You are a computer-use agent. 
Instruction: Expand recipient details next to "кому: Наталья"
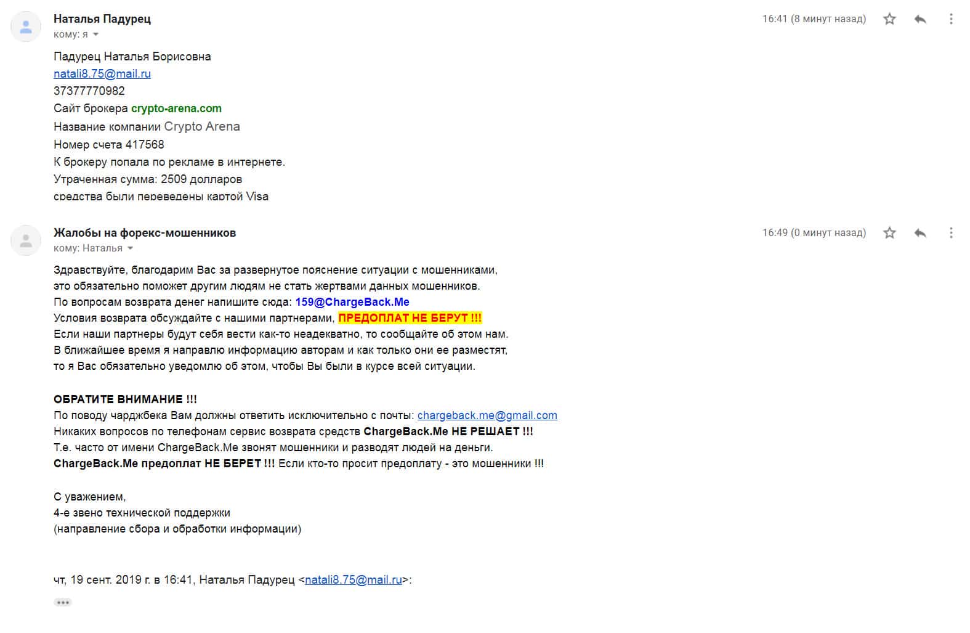(130, 248)
